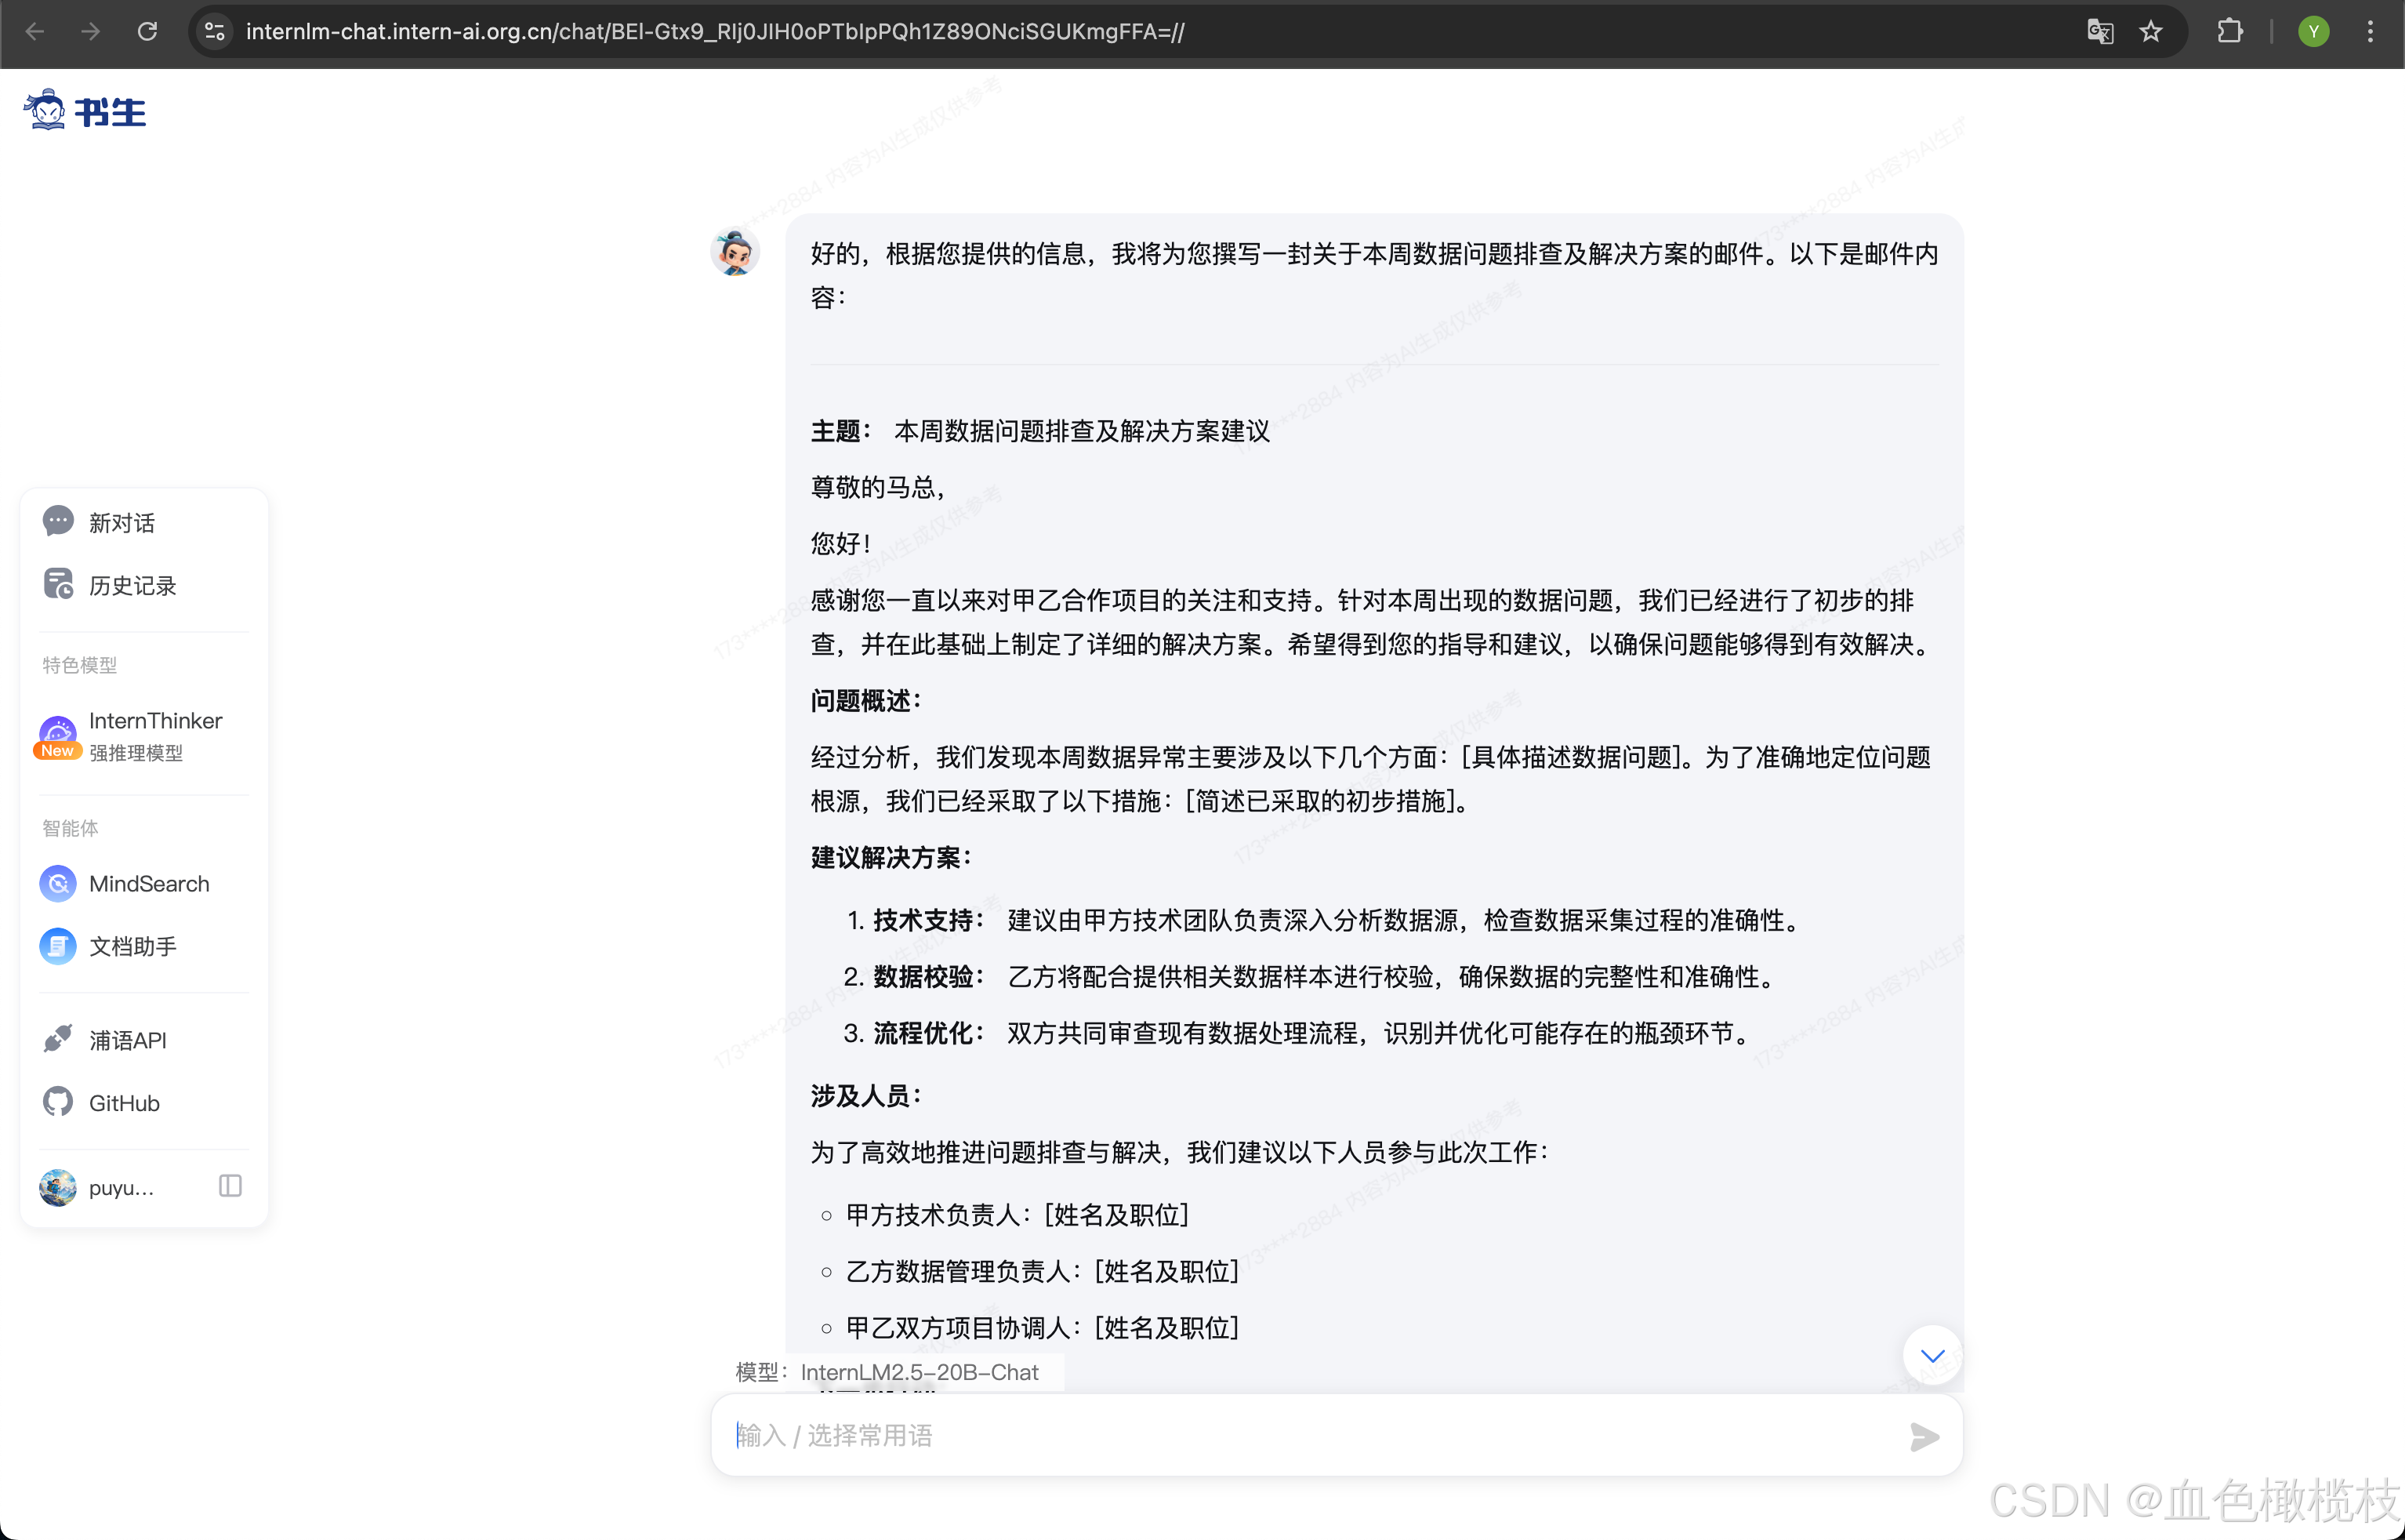This screenshot has width=2405, height=1540.
Task: Click the puyu user avatar
Action: pyautogui.click(x=58, y=1187)
